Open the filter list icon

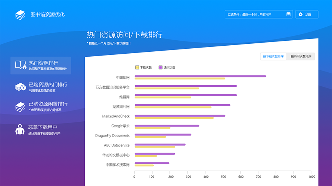(x=288, y=14)
